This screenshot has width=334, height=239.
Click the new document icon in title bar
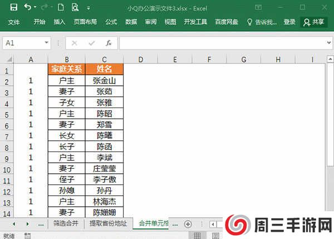(60, 7)
